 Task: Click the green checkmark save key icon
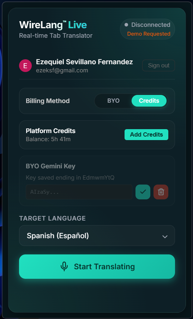click(143, 192)
